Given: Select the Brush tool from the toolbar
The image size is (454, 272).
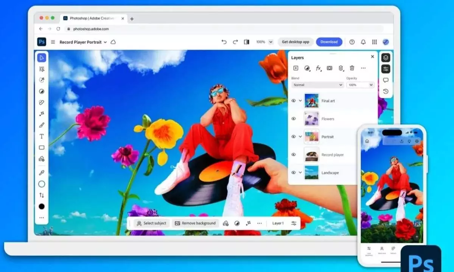Looking at the screenshot, I should 42,125.
